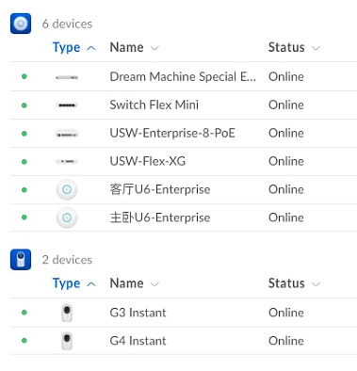Click the 客厅U6-Enterprise access point icon
The width and height of the screenshot is (357, 371).
tap(67, 189)
